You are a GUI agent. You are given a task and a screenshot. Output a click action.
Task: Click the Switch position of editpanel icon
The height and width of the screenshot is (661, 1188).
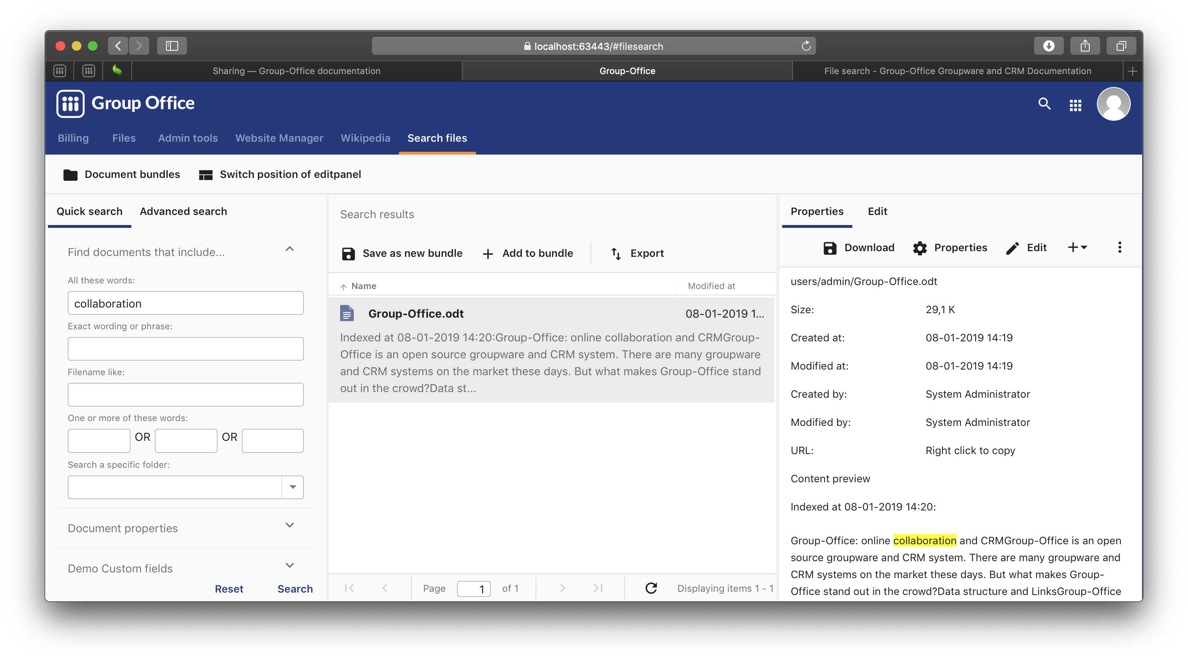click(206, 175)
